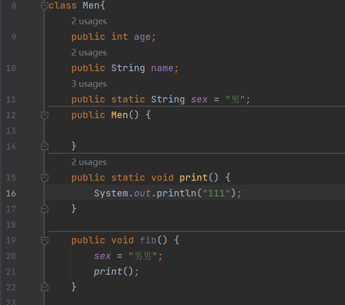This screenshot has width=345, height=305.
Task: Click line number 16 in the gutter
Action: click(11, 194)
